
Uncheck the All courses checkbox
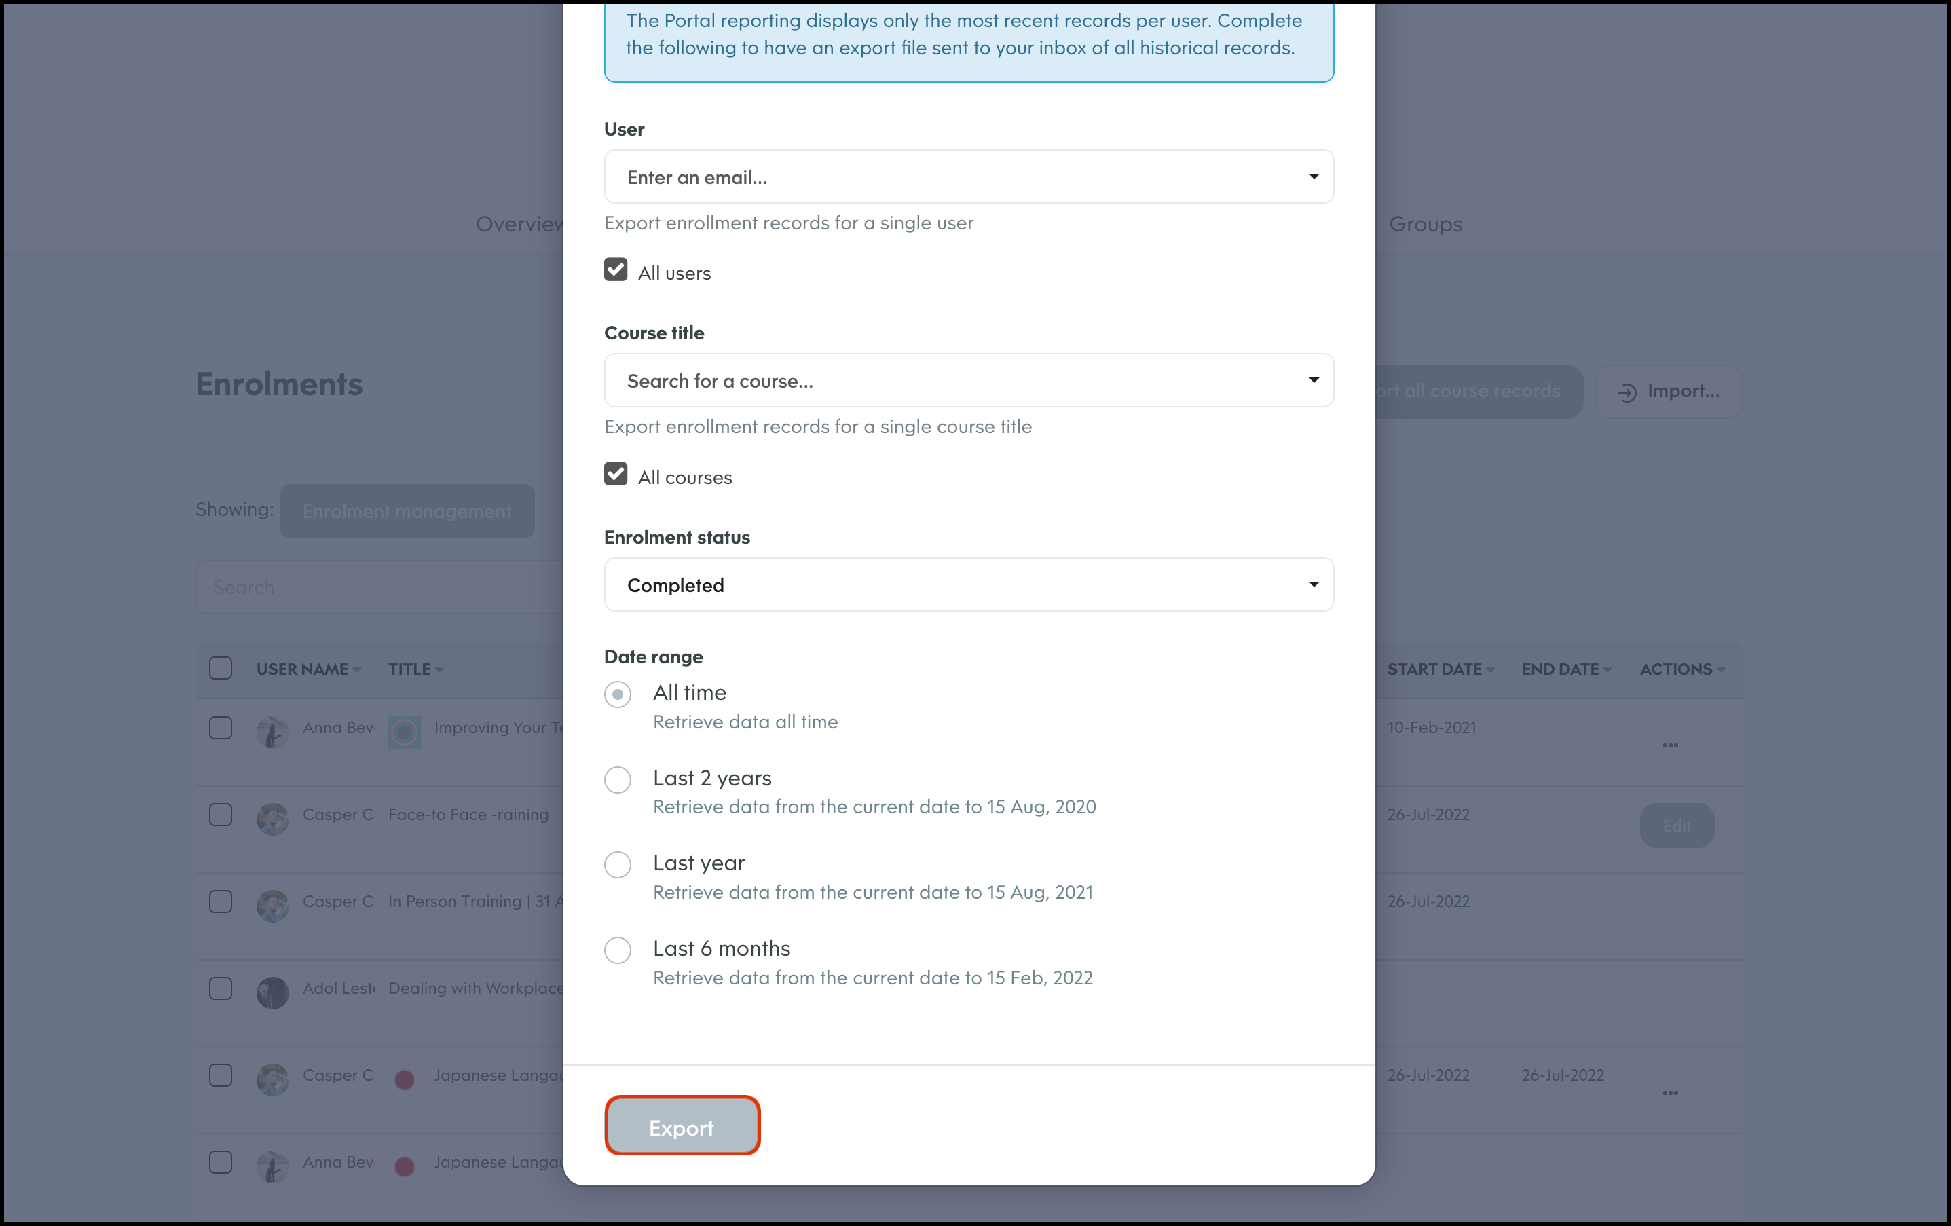[616, 474]
